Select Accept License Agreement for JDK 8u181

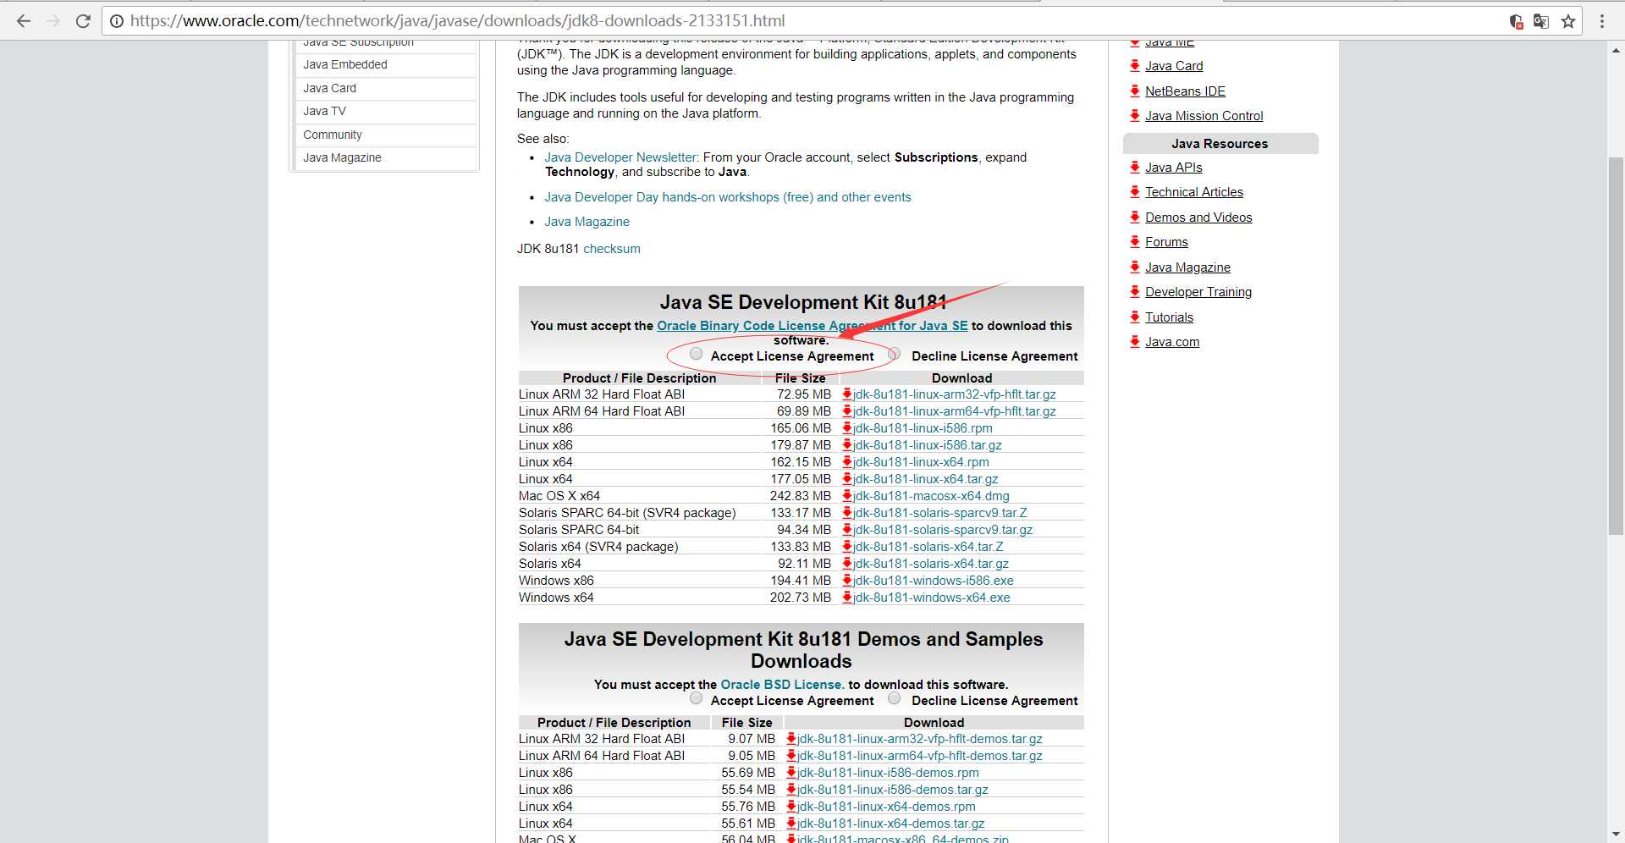click(696, 354)
